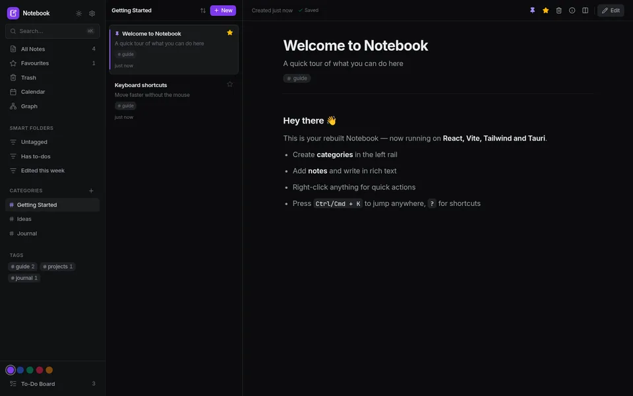Viewport: 633px width, 396px height.
Task: Open the To-Do Board
Action: click(53, 384)
